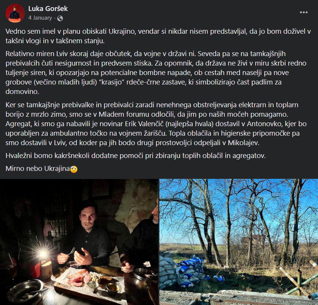Click the public globe privacy icon
This screenshot has height=305, width=318.
point(60,18)
